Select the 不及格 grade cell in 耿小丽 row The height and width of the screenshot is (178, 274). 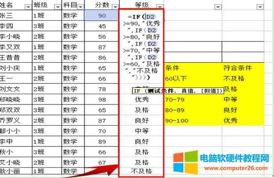141,171
